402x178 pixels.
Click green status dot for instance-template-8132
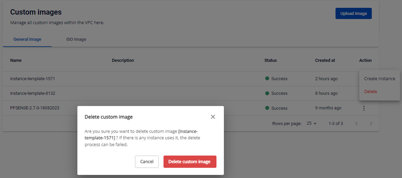click(267, 93)
